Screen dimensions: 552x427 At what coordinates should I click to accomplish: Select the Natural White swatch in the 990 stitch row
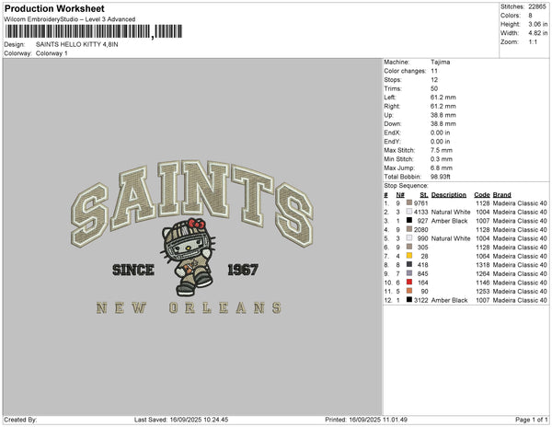point(409,238)
